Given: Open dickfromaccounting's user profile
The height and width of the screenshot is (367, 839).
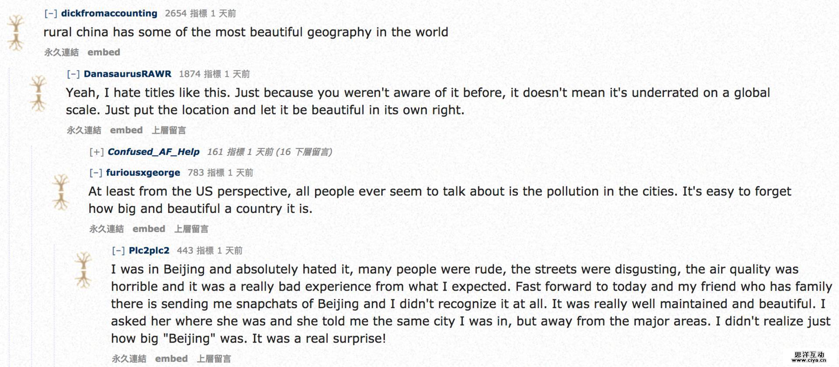Looking at the screenshot, I should pos(109,14).
